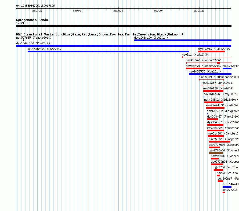Click the dgv303n67 (Park2010) label

coord(223,117)
